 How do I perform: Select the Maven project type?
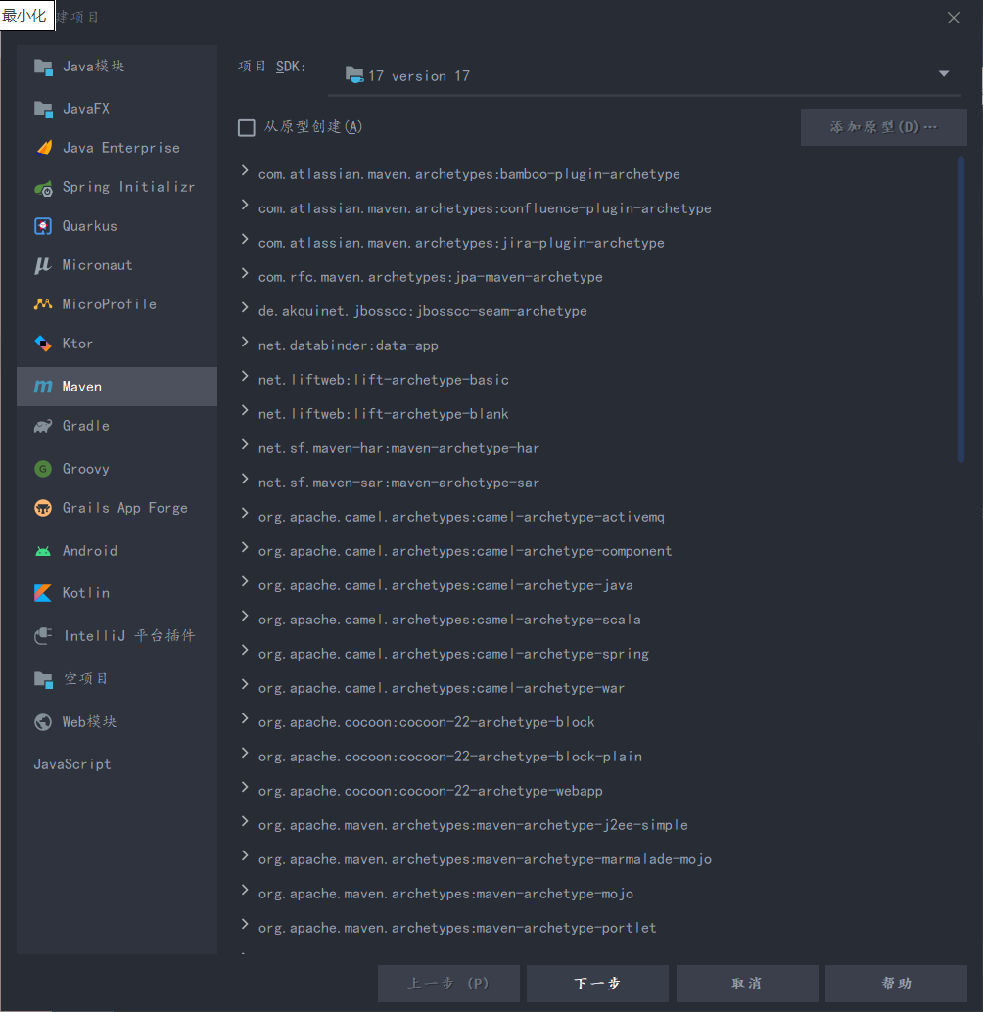click(117, 387)
